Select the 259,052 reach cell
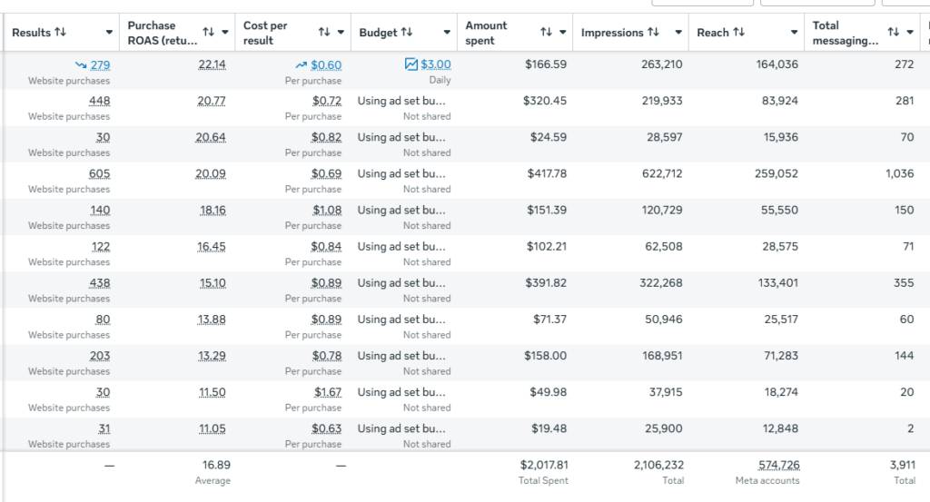Screen dimensions: 930x502 (x=777, y=173)
